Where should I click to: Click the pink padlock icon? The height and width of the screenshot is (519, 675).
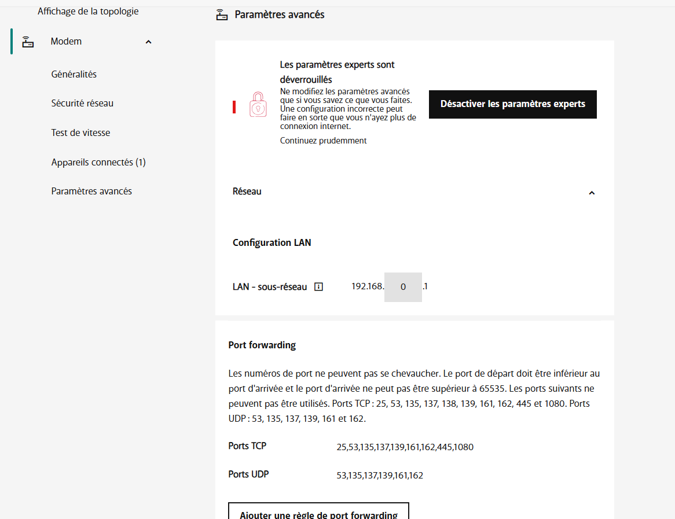tap(258, 105)
